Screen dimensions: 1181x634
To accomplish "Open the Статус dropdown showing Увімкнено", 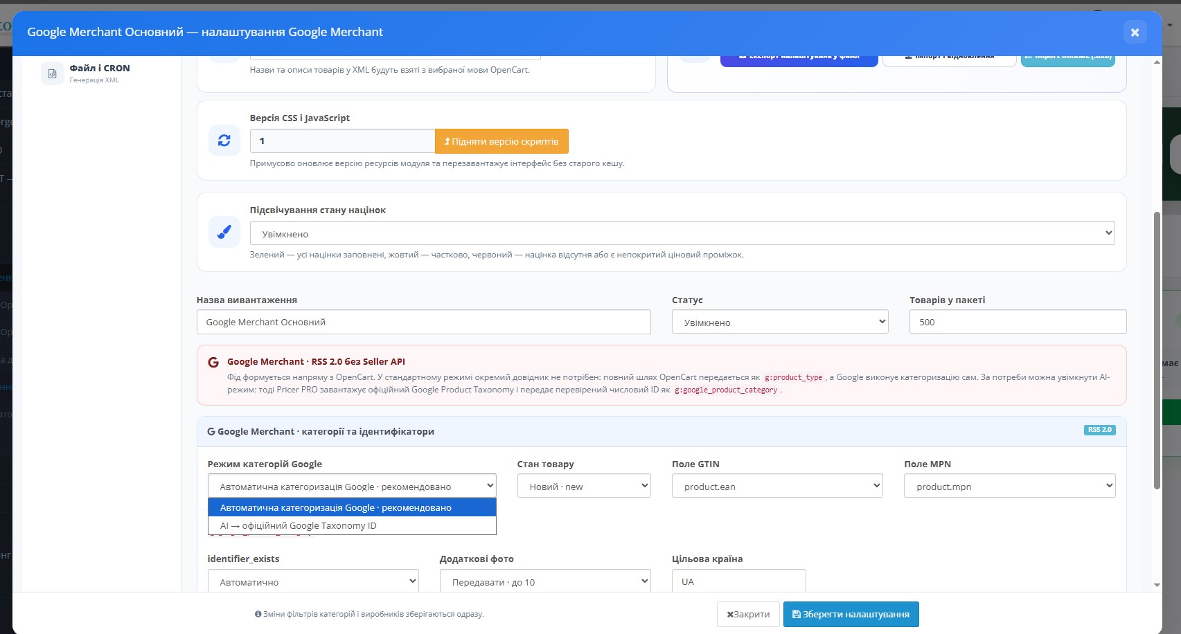I will (780, 322).
